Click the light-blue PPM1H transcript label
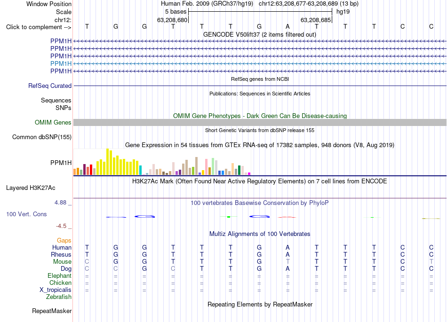The image size is (447, 322). (x=61, y=63)
